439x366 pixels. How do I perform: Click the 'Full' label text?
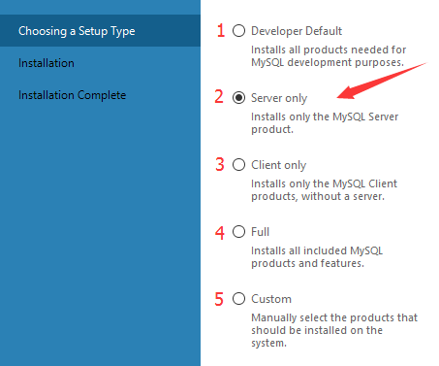pos(261,232)
